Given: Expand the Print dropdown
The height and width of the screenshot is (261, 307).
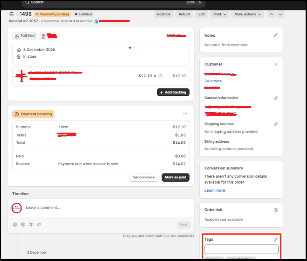Looking at the screenshot, I should point(220,14).
